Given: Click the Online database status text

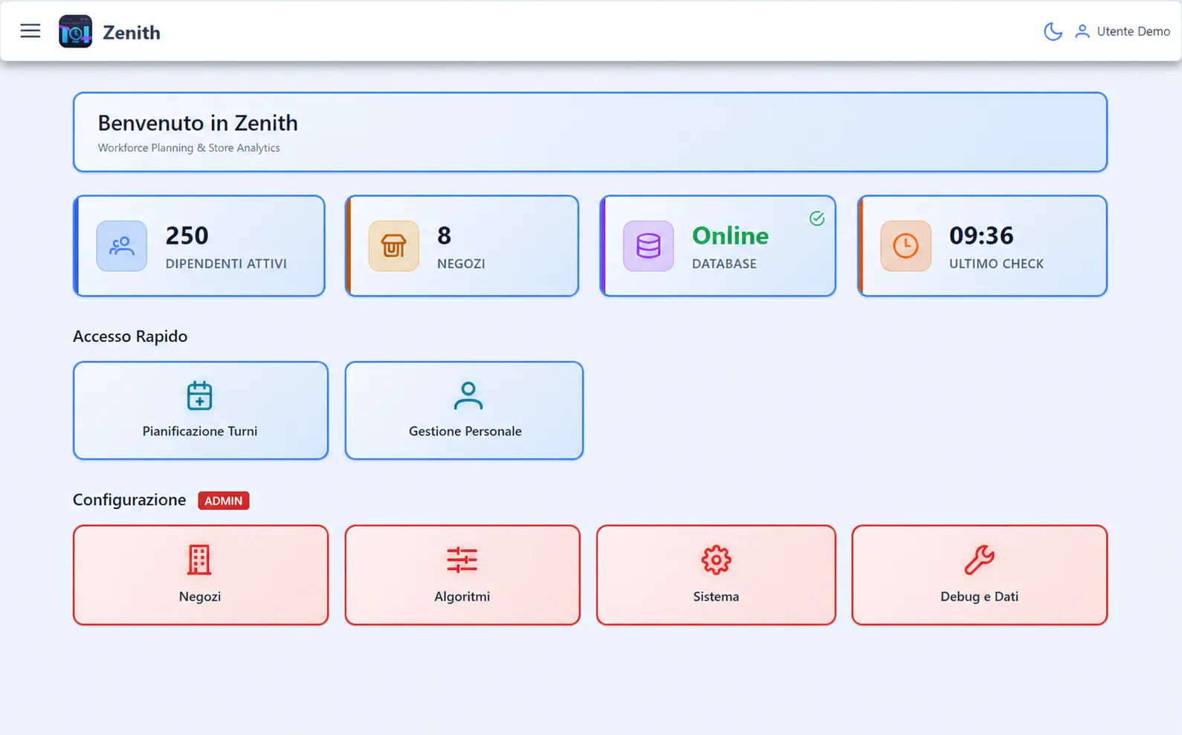Looking at the screenshot, I should click(730, 236).
